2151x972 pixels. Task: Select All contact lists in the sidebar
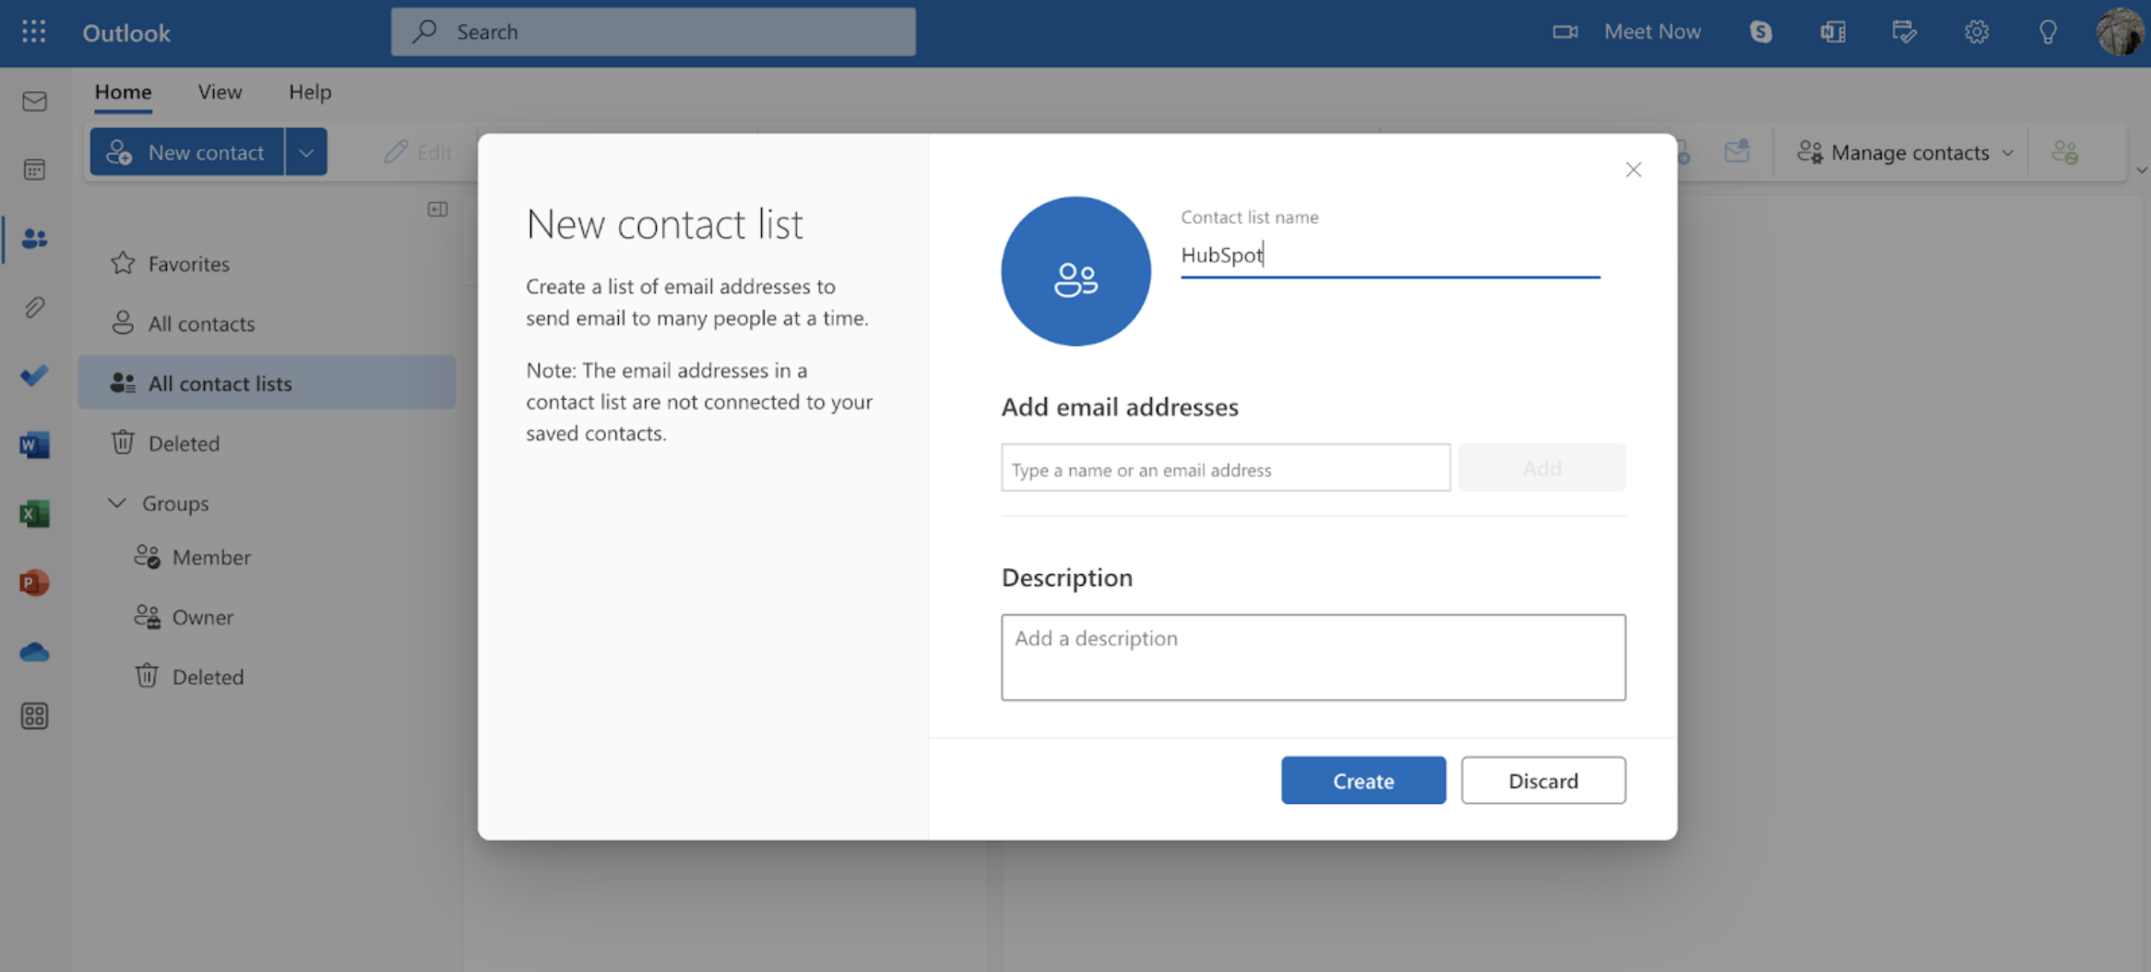pos(220,383)
